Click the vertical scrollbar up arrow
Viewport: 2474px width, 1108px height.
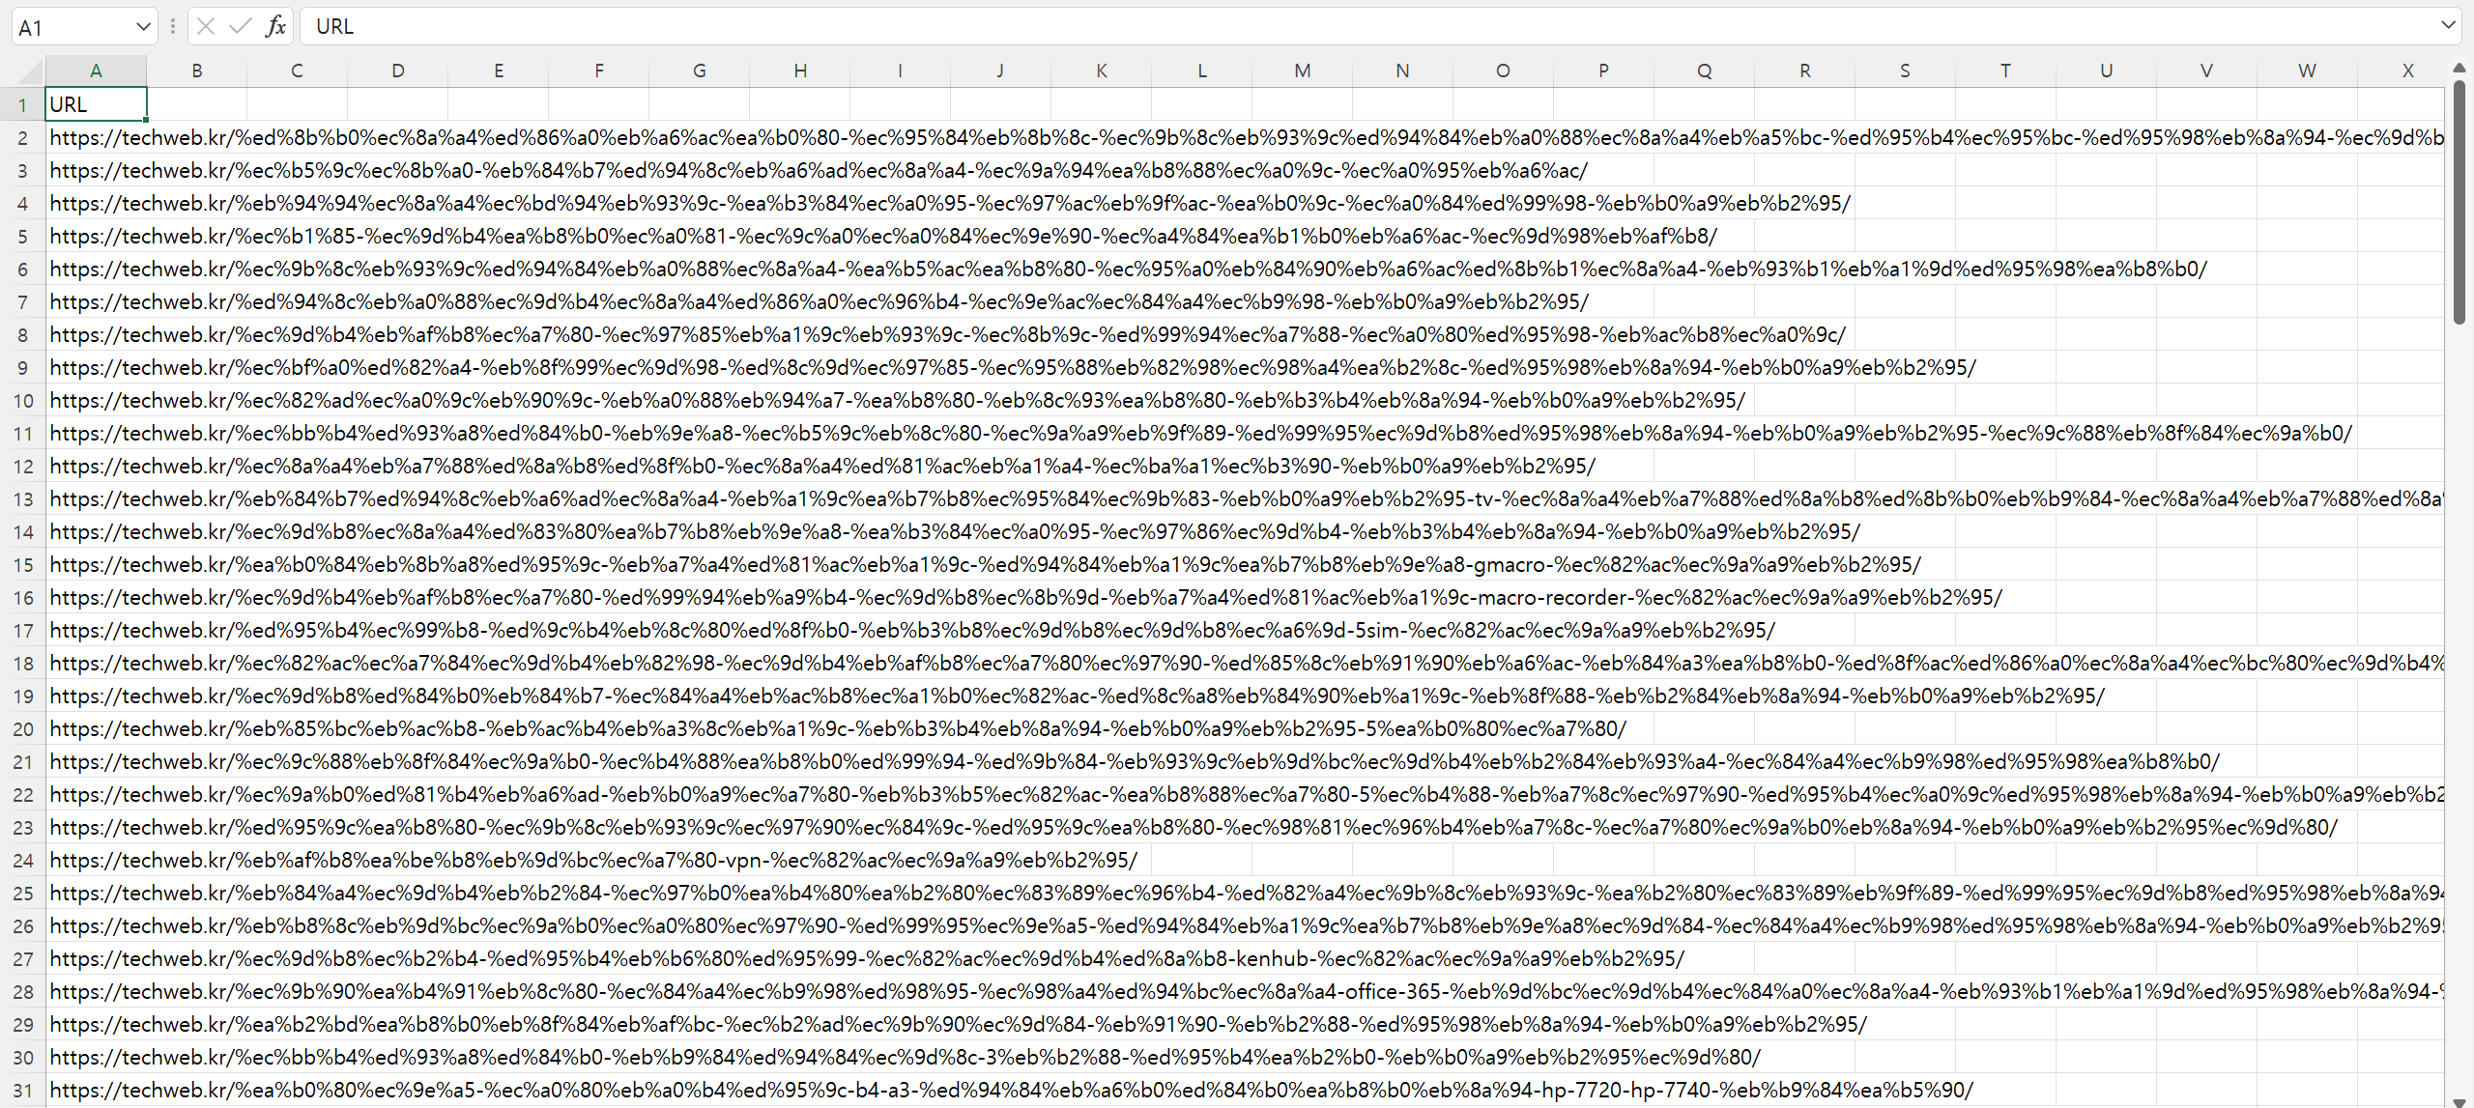click(x=2459, y=69)
